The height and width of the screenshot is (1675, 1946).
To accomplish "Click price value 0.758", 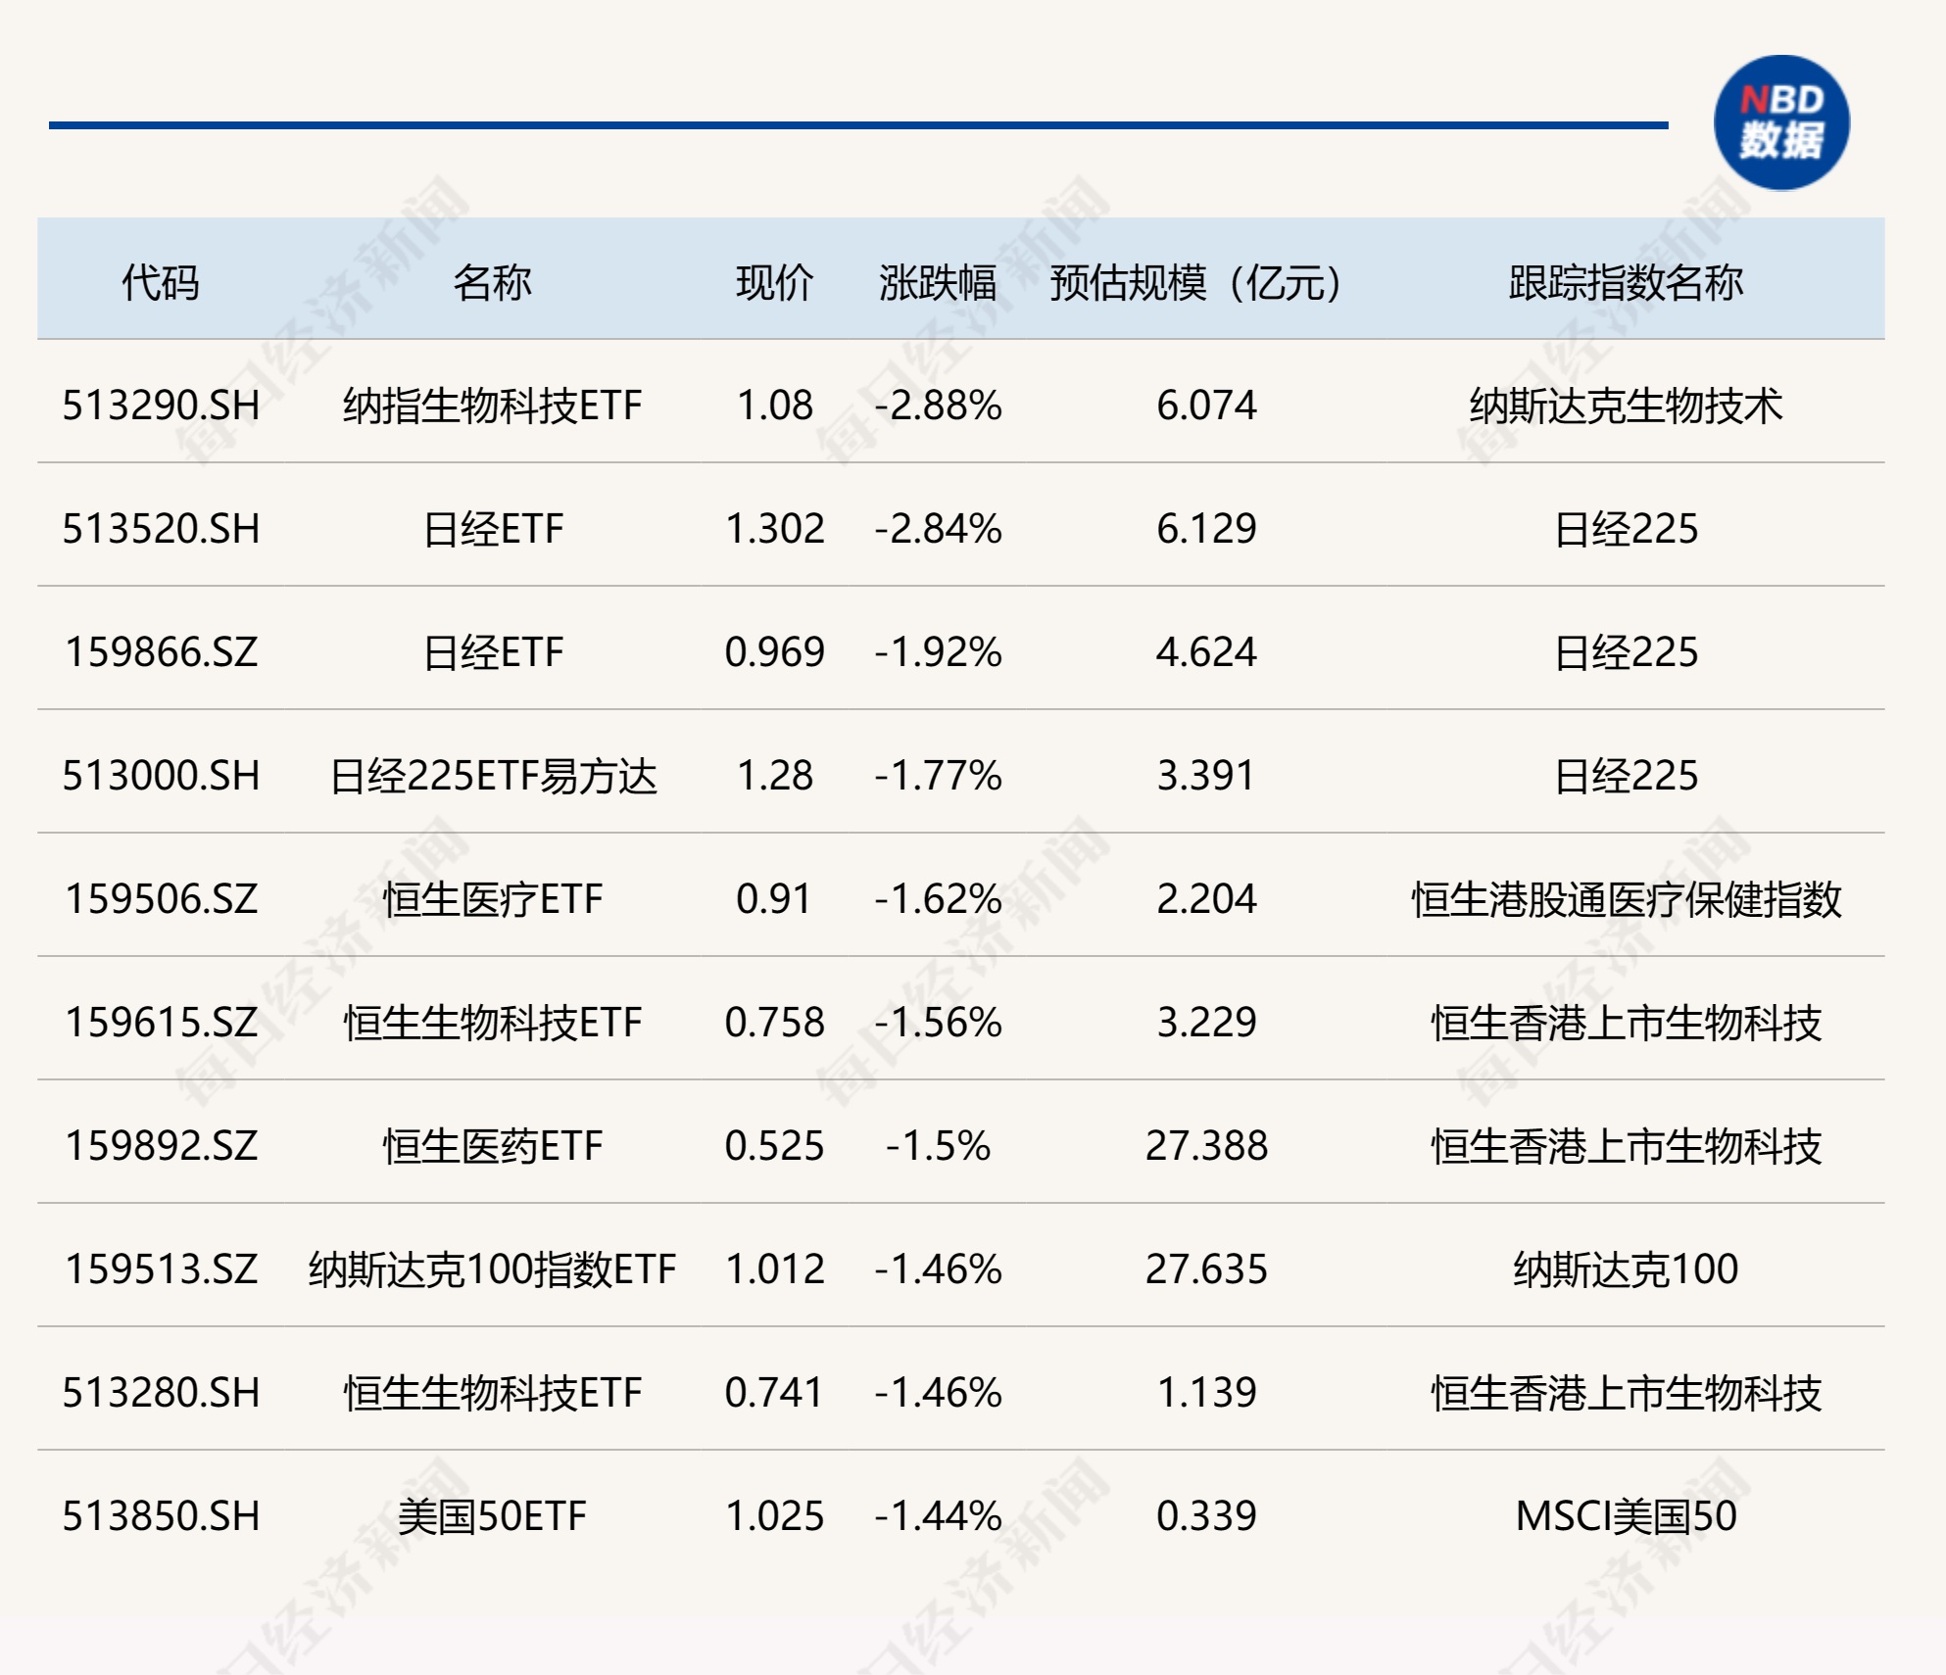I will point(774,1023).
